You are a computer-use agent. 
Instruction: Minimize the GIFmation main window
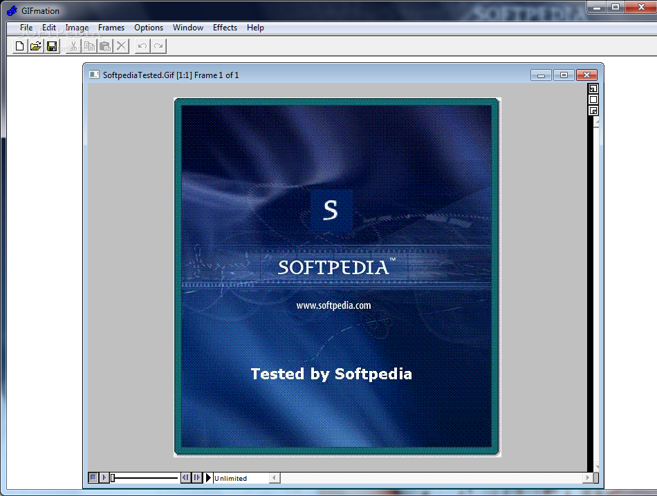[597, 7]
